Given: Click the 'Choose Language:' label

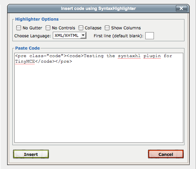Looking at the screenshot, I should pyautogui.click(x=33, y=36).
